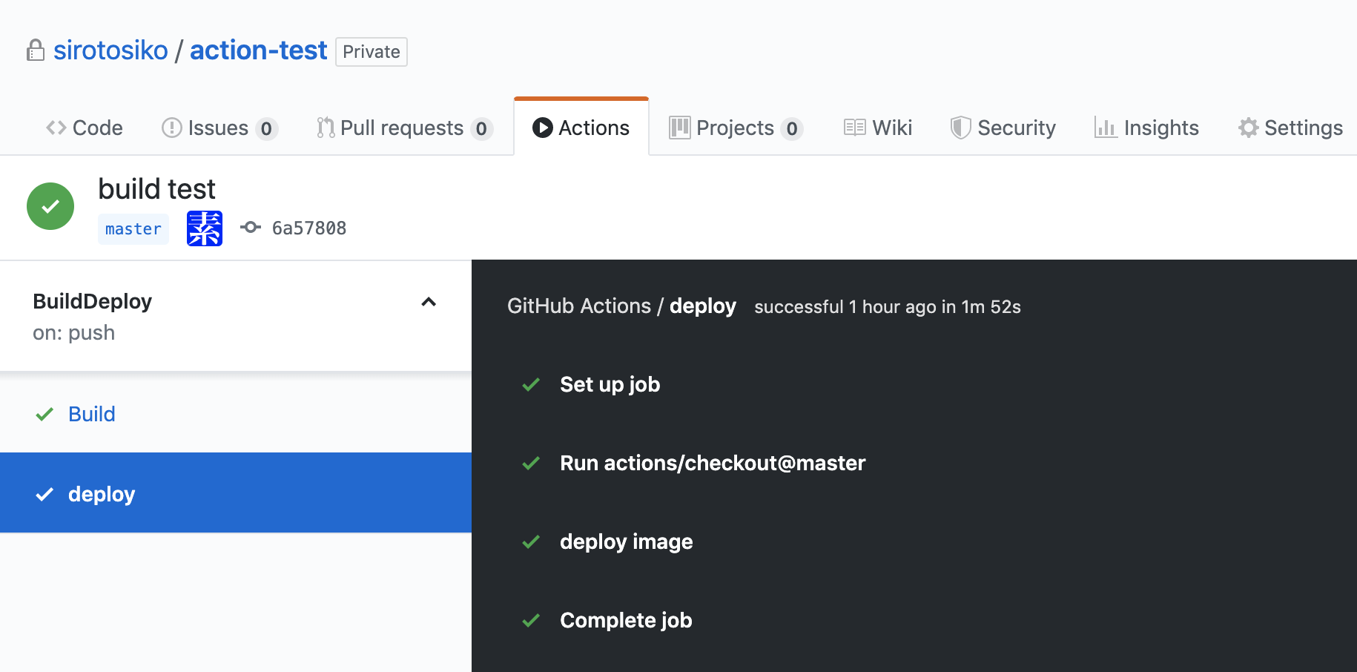
Task: Open the master branch label
Action: coord(133,229)
